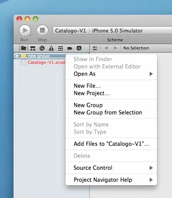Open the Issue navigator warning icon
The height and width of the screenshot is (198, 172).
tap(51, 48)
